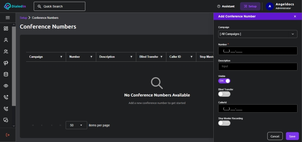This screenshot has height=142, width=302.
Task: Click the sidebar scroll-down arrow
Action: tap(14, 126)
